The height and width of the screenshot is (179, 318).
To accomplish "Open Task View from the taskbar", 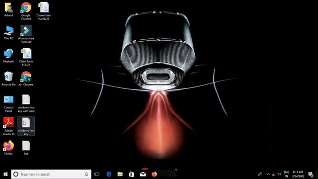I will tap(97, 174).
